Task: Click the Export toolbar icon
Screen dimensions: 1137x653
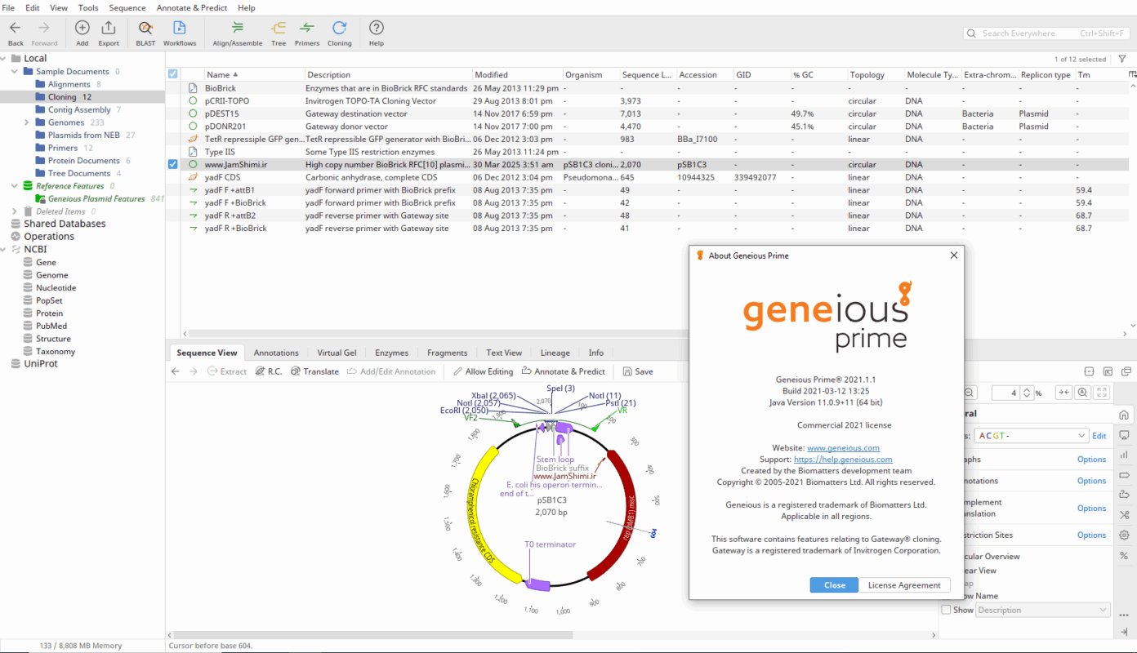Action: tap(109, 33)
